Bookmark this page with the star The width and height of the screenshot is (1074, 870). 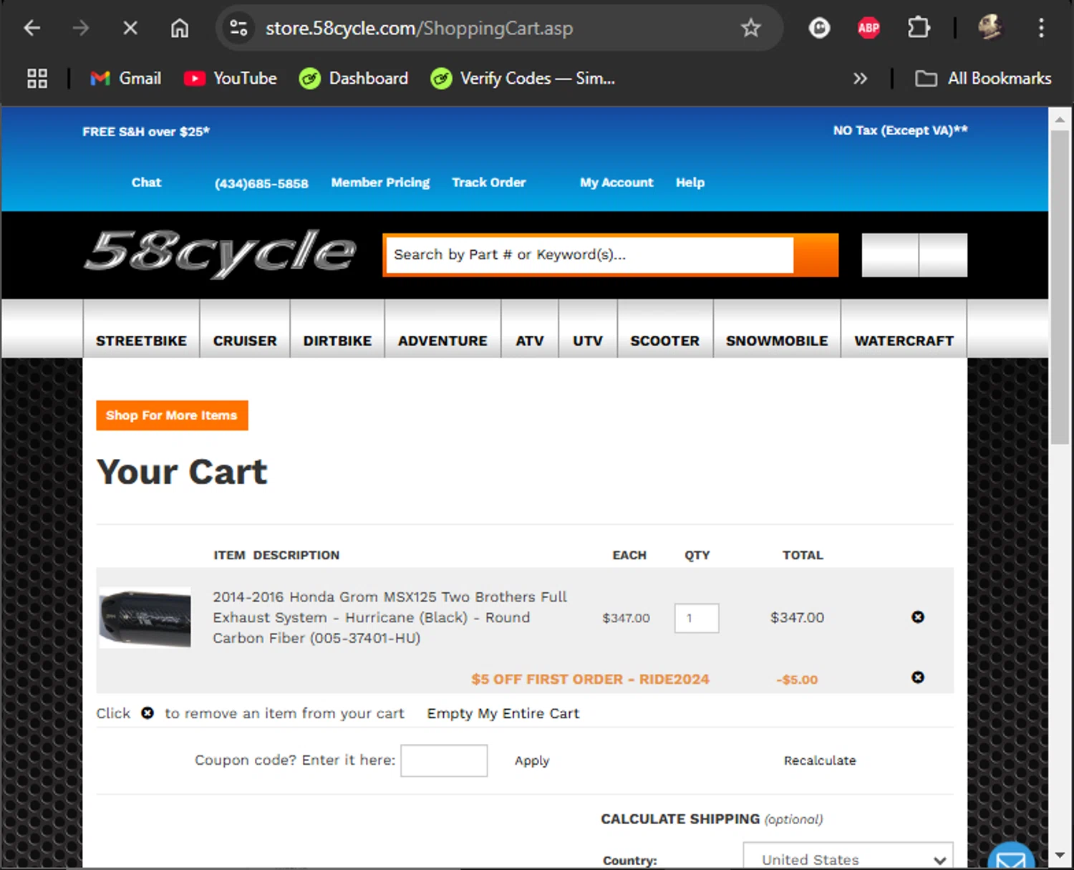coord(750,28)
